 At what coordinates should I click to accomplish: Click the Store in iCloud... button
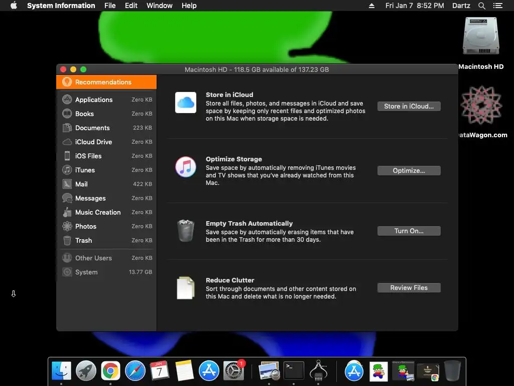coord(409,107)
